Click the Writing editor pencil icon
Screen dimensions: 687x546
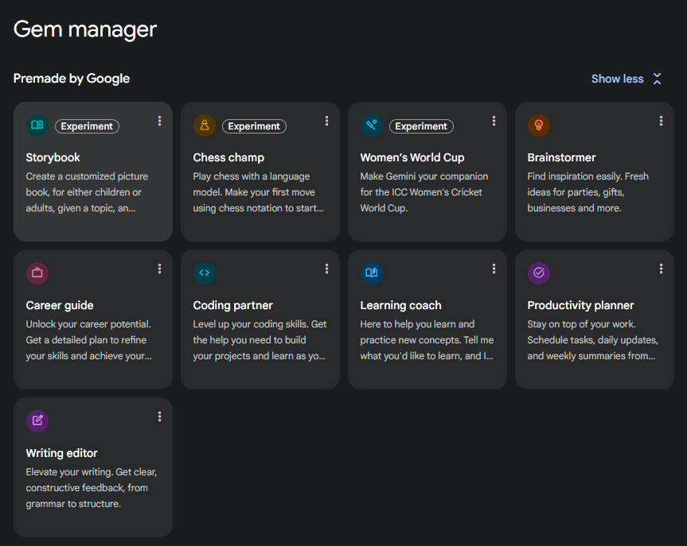coord(37,421)
